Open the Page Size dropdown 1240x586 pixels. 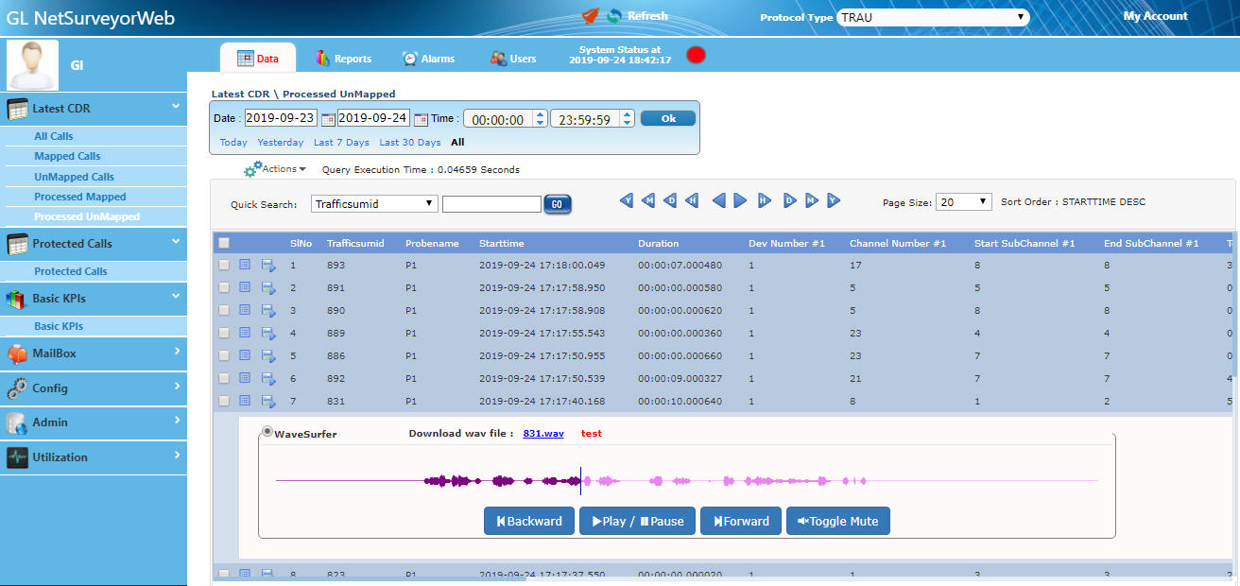coord(963,202)
